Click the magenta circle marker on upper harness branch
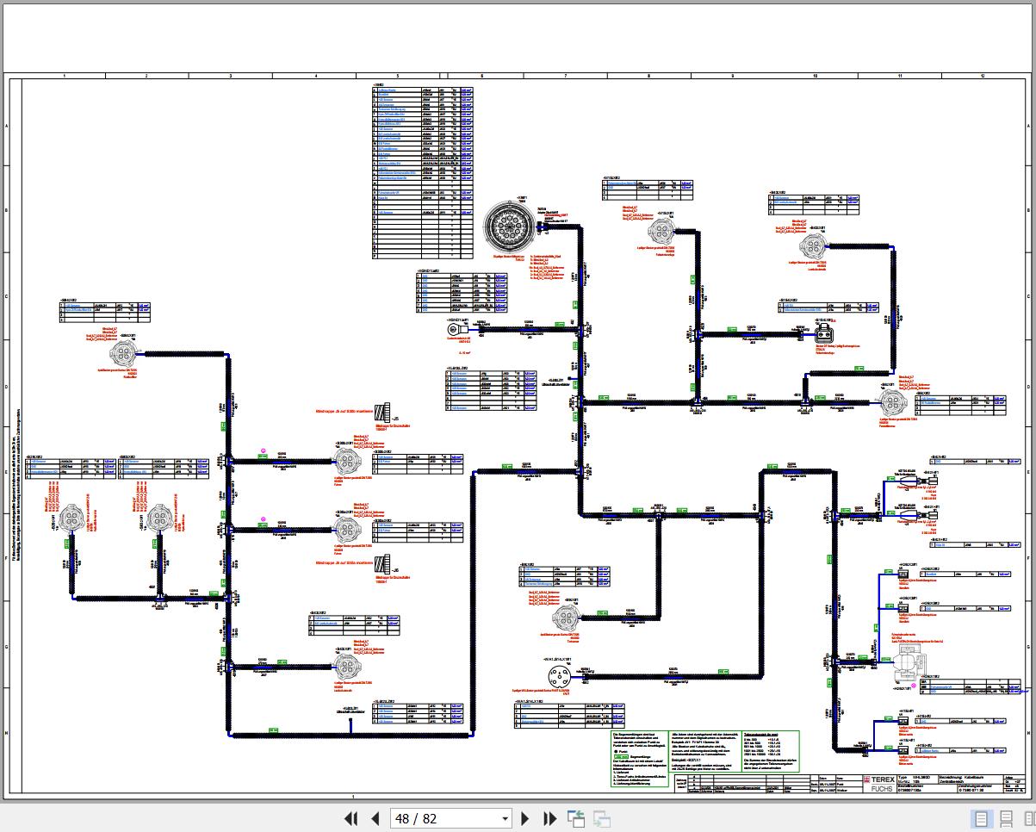This screenshot has width=1036, height=832. [264, 451]
